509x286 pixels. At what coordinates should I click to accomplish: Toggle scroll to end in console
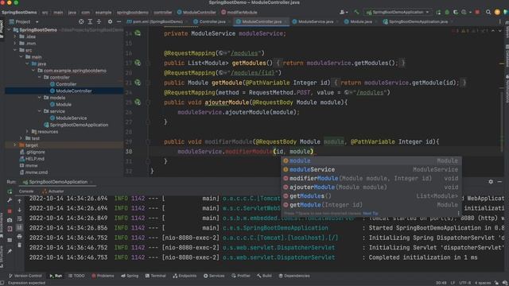[x=19, y=228]
